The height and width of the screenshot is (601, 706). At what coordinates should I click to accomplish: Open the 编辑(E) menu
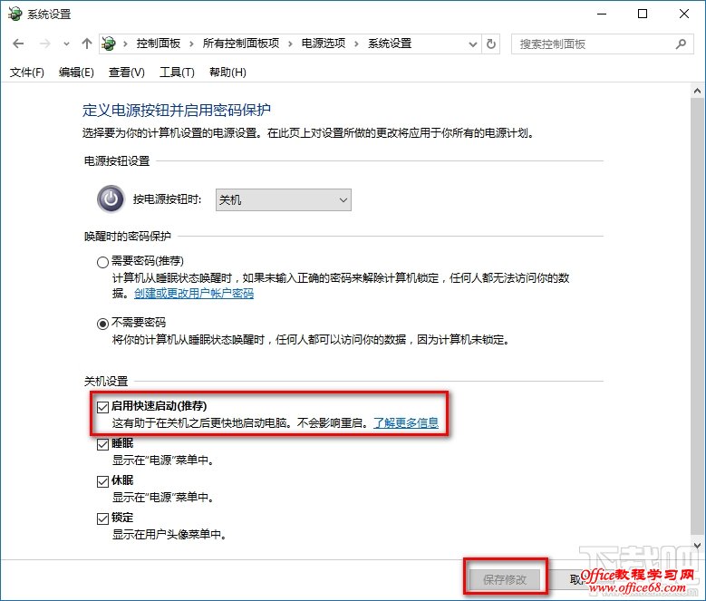click(x=76, y=73)
